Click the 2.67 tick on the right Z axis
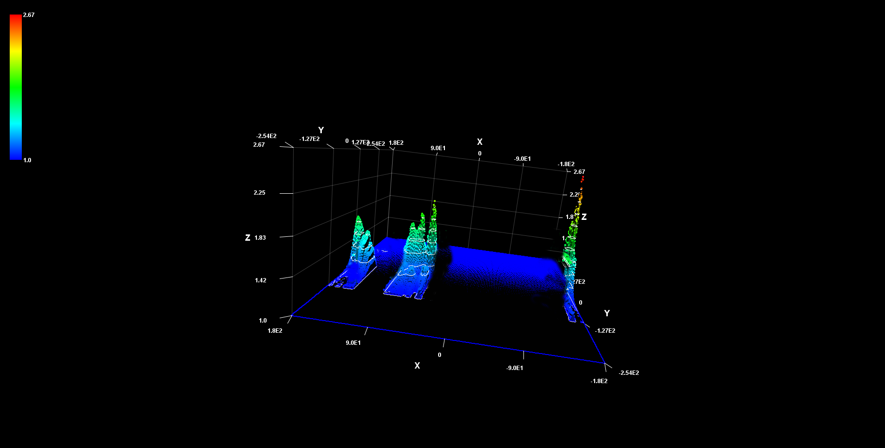The width and height of the screenshot is (885, 448). tap(580, 171)
